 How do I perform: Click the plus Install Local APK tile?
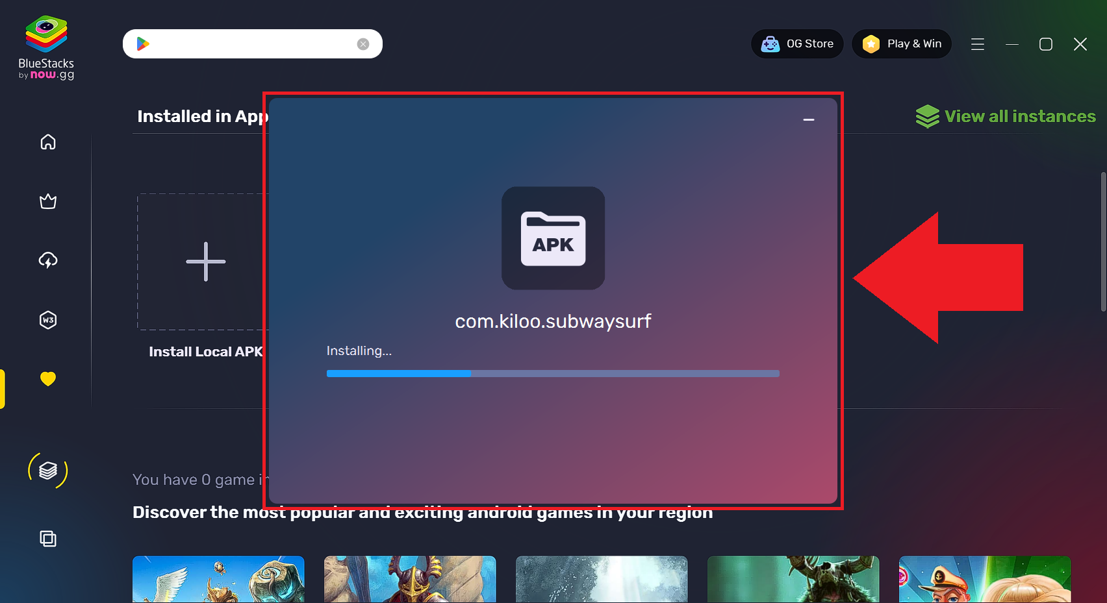[x=203, y=262]
